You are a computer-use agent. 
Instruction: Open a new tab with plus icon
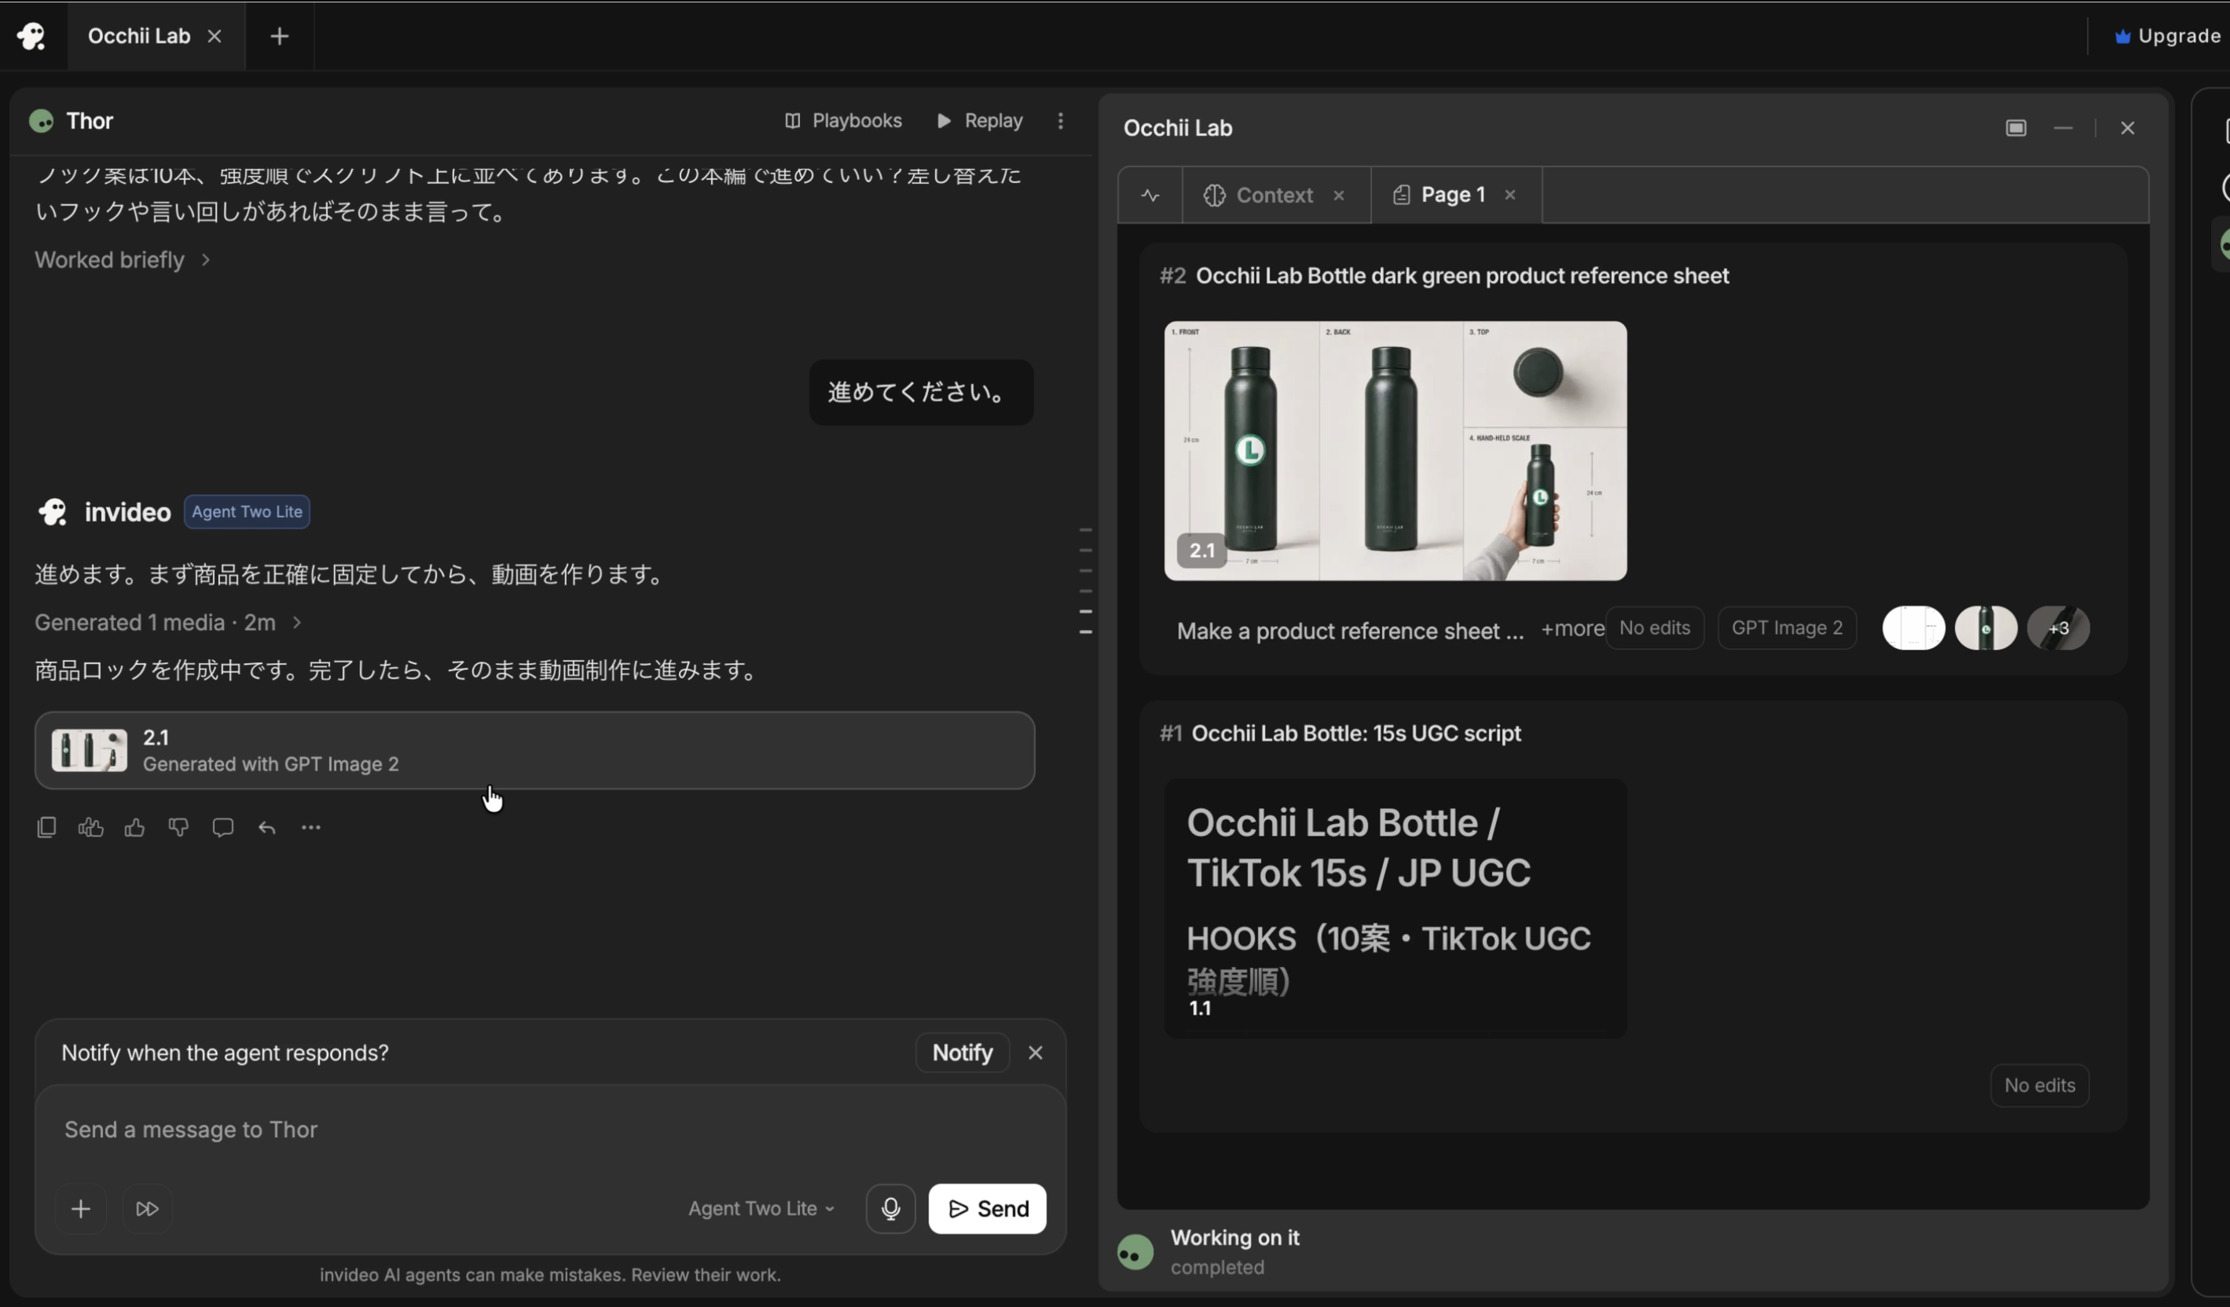280,36
